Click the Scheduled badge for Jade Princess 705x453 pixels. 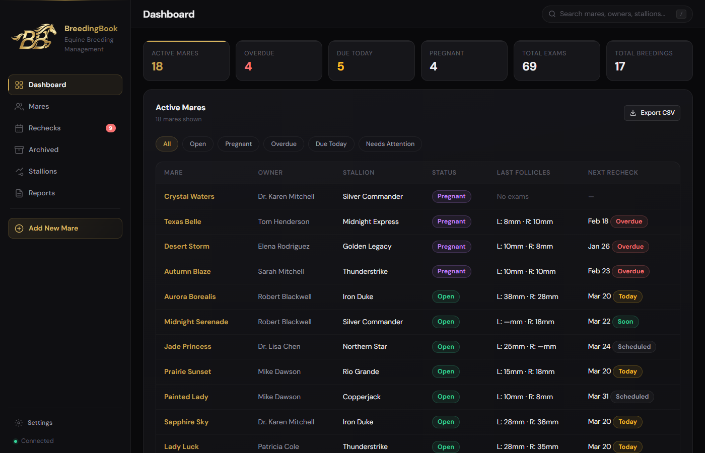tap(634, 347)
